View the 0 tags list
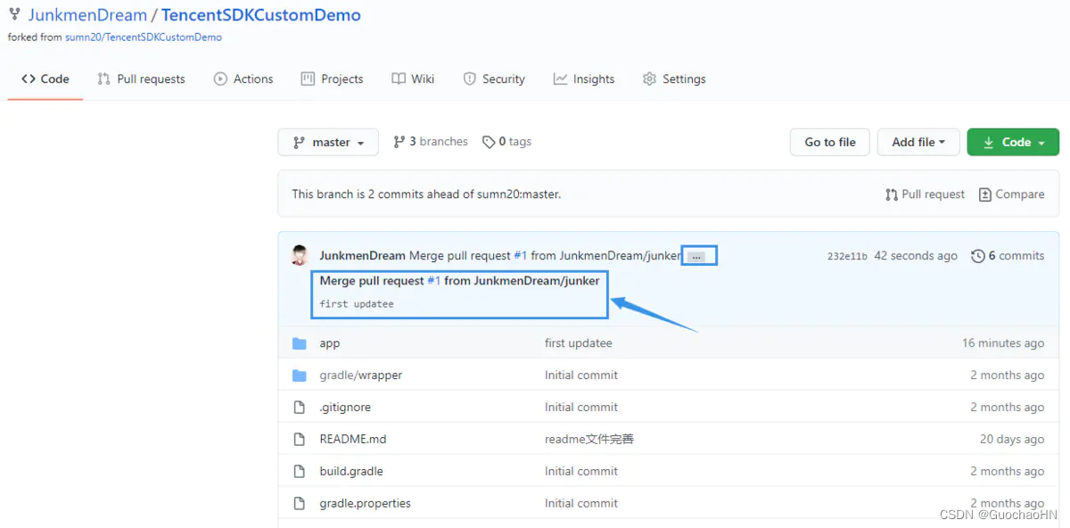Screen dimensions: 1070x528 coord(506,142)
